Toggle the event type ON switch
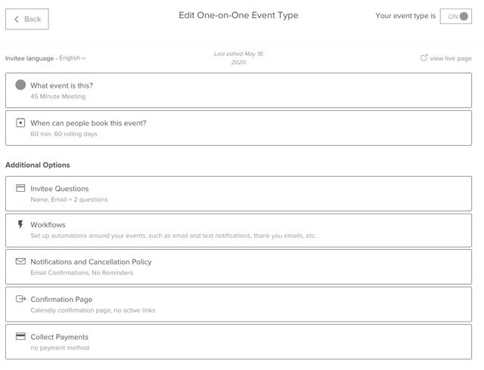 [x=456, y=16]
